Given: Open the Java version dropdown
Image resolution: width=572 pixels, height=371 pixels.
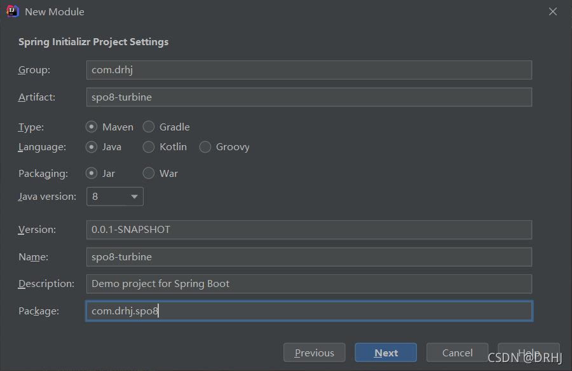Looking at the screenshot, I should pos(115,197).
